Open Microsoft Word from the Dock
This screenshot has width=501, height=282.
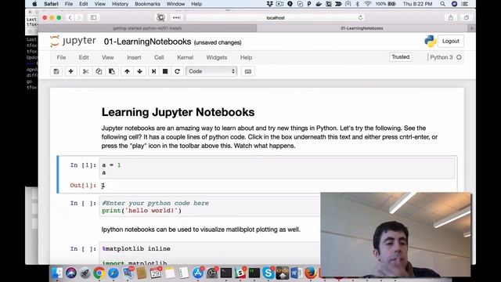click(296, 273)
